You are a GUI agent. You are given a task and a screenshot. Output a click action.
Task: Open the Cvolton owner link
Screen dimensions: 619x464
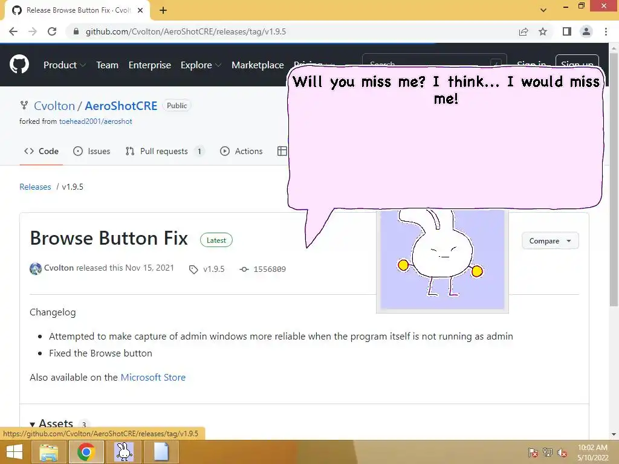pyautogui.click(x=54, y=106)
